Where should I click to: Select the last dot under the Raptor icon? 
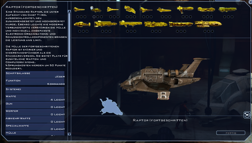(x=101, y=17)
